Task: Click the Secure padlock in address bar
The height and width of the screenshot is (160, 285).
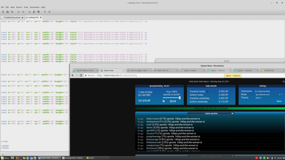Action: pyautogui.click(x=86, y=75)
